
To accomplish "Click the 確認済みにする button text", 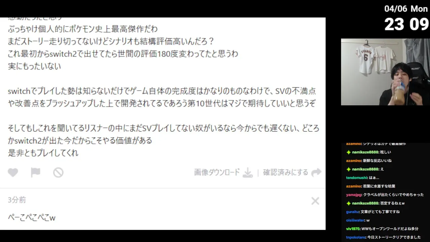I will click(x=286, y=172).
